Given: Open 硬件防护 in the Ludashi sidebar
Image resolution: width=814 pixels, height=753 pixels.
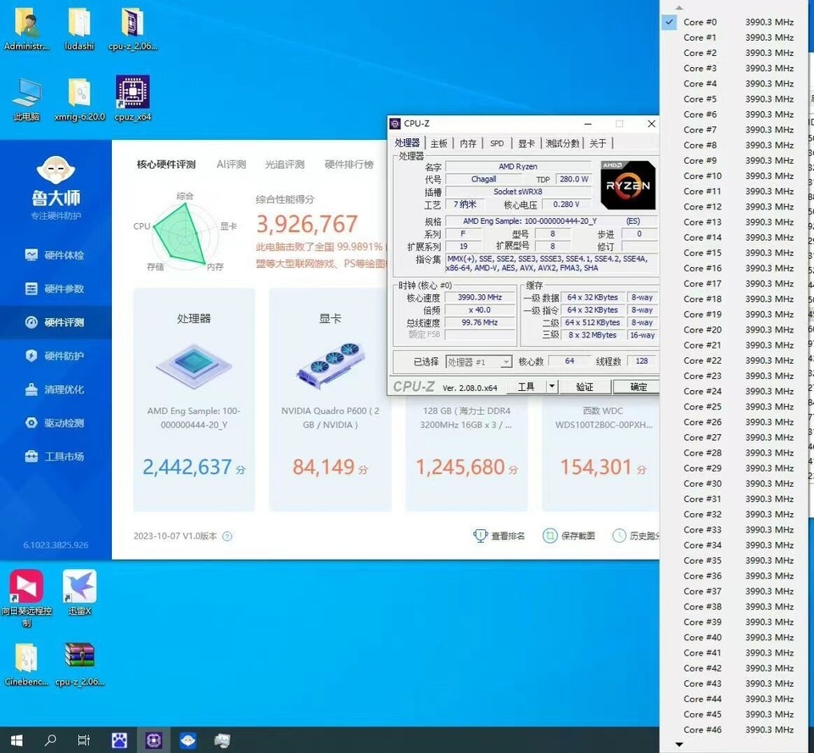Looking at the screenshot, I should pyautogui.click(x=56, y=356).
